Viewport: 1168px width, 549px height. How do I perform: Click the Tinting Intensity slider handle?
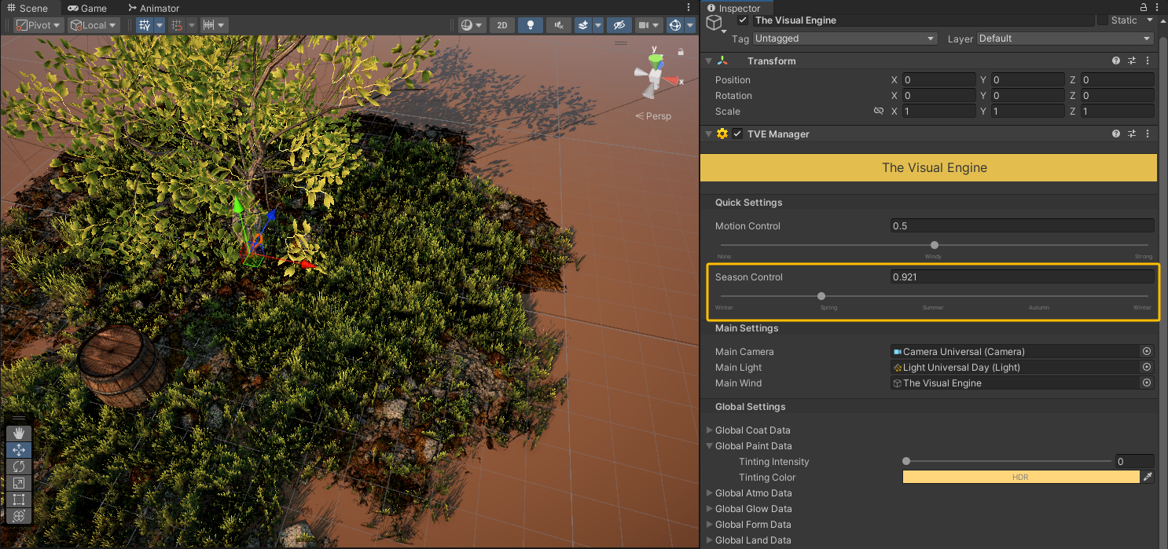pos(906,461)
